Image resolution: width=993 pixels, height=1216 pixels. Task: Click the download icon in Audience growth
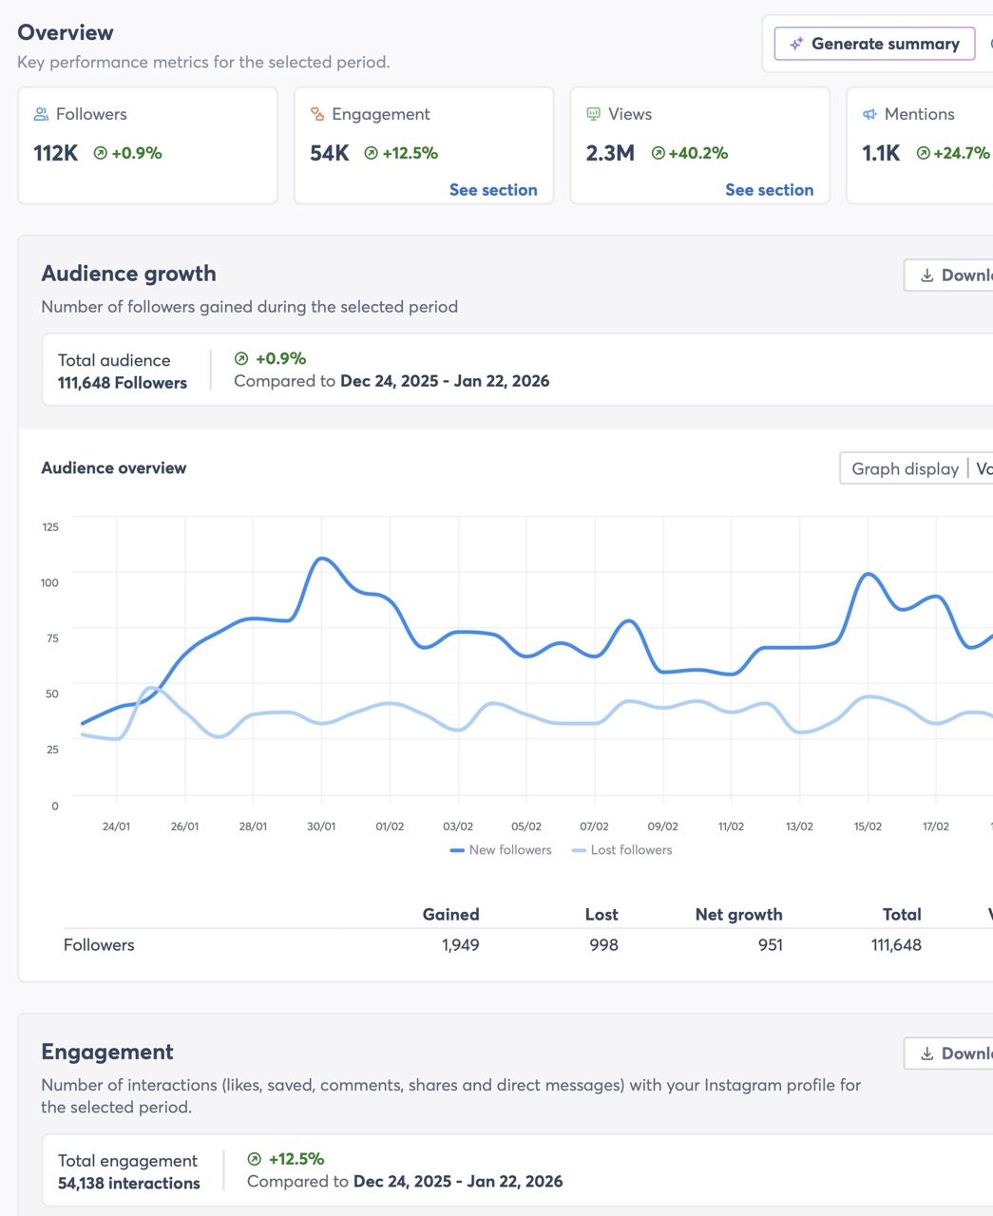(x=926, y=275)
